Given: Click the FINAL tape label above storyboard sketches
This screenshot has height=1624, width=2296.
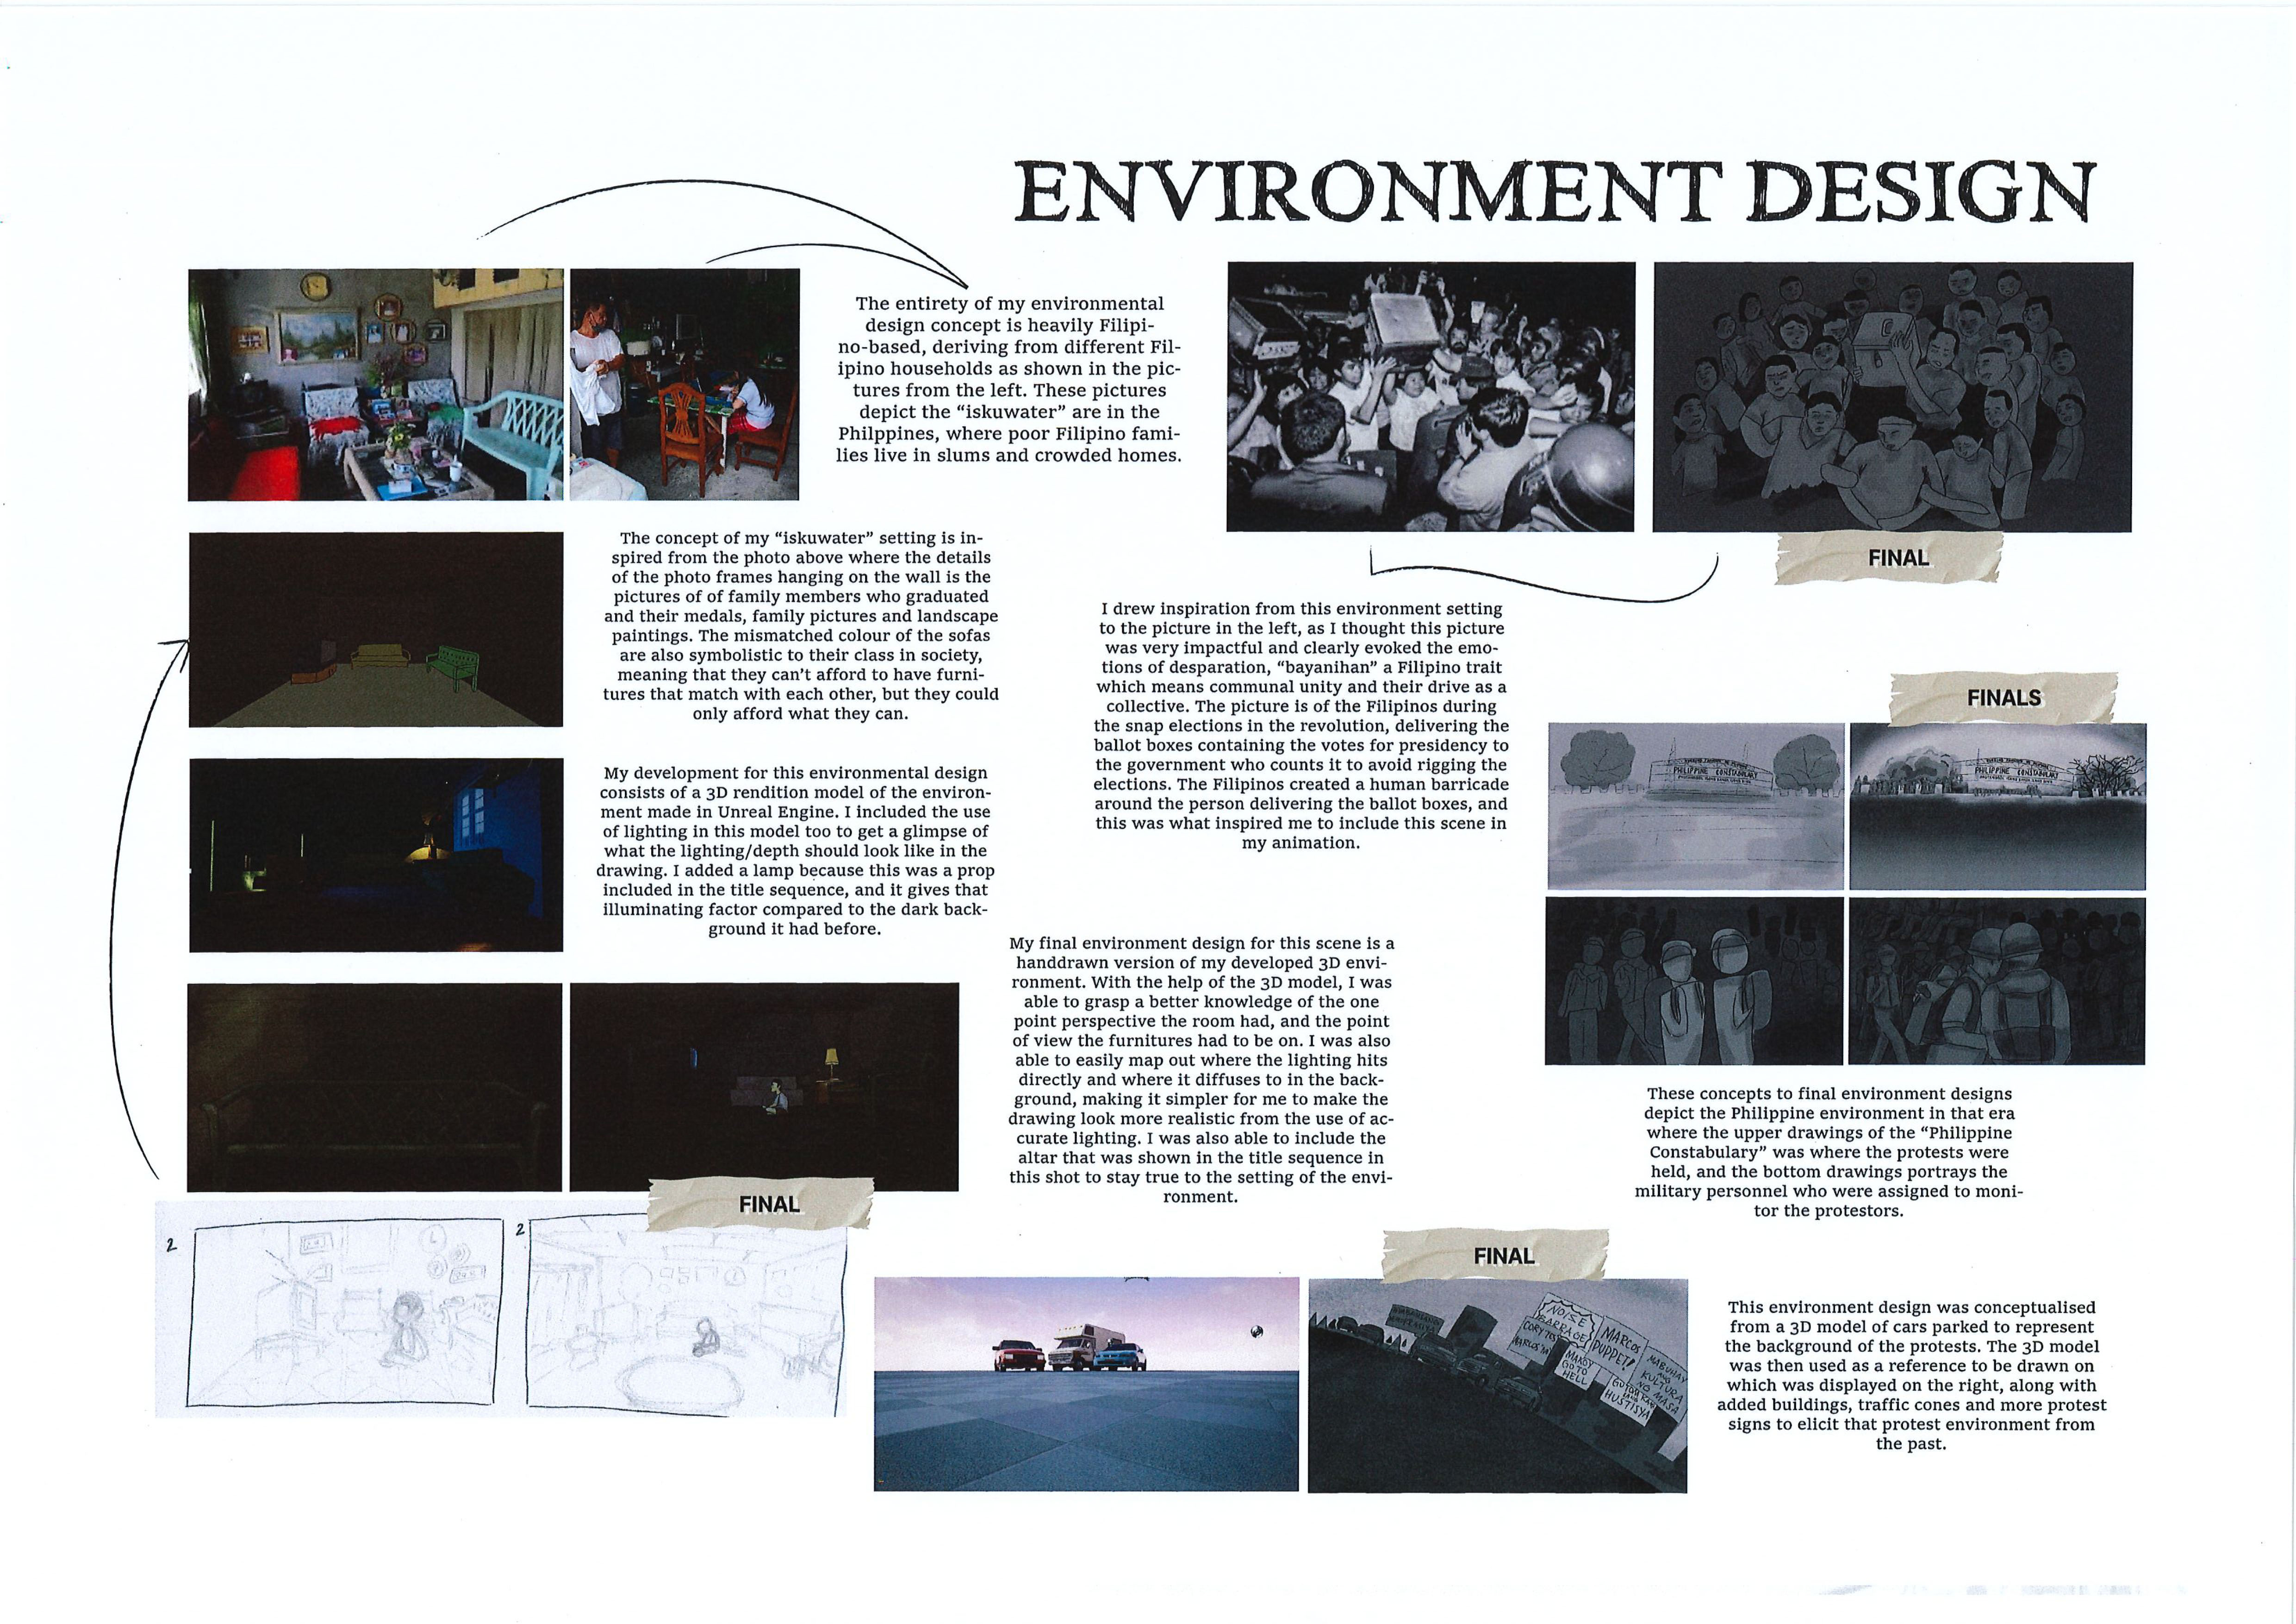Looking at the screenshot, I should click(760, 1204).
